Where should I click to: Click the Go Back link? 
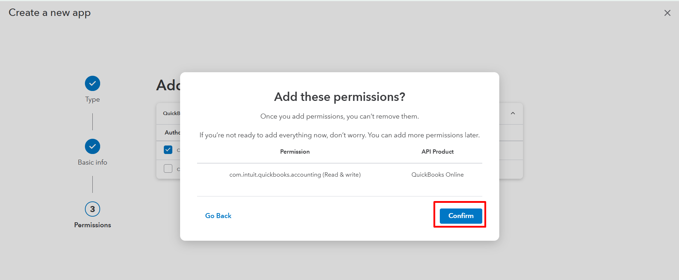click(218, 216)
